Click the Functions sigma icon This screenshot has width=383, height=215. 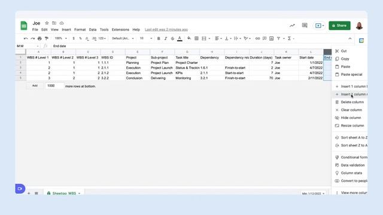pyautogui.click(x=289, y=38)
